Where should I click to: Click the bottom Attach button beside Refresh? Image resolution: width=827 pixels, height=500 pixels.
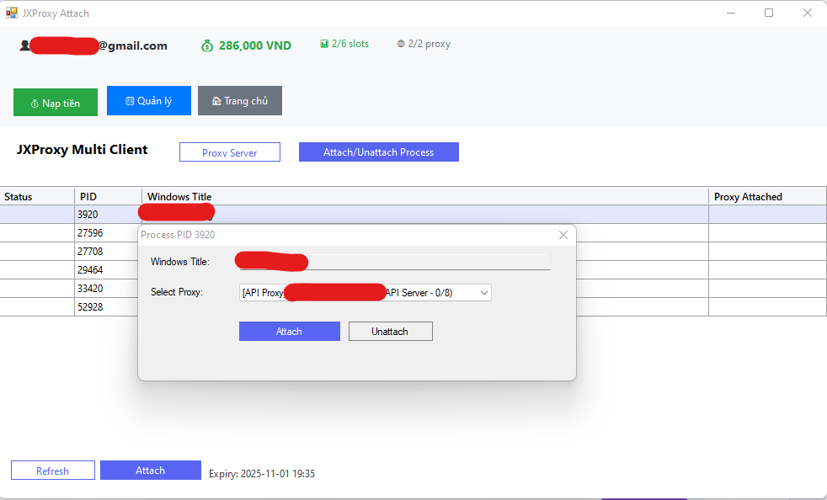click(x=150, y=470)
